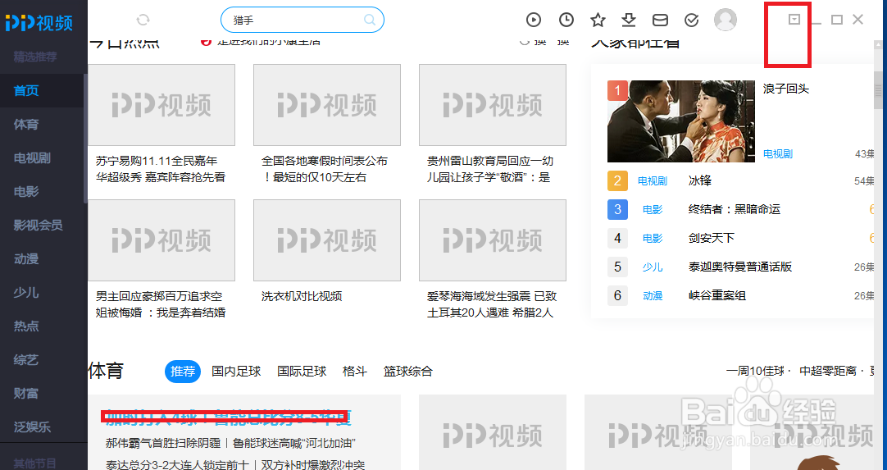Switch to 国内足球 tab
Image resolution: width=887 pixels, height=470 pixels.
click(x=236, y=372)
